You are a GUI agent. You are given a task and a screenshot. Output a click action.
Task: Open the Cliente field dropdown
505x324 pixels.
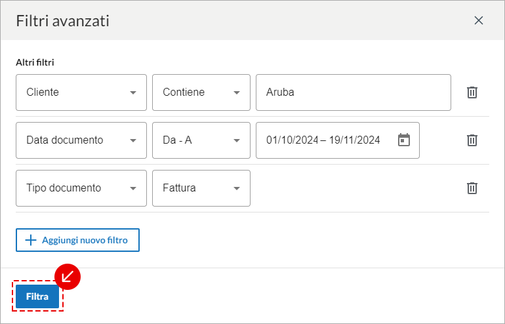tap(81, 92)
